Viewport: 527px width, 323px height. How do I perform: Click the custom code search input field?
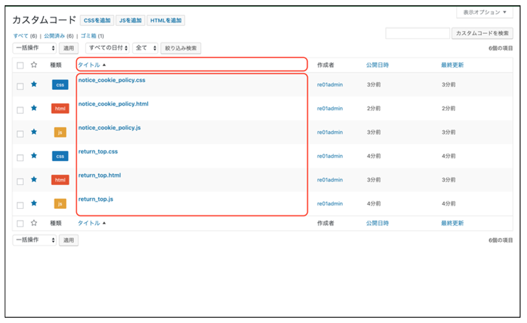[417, 34]
